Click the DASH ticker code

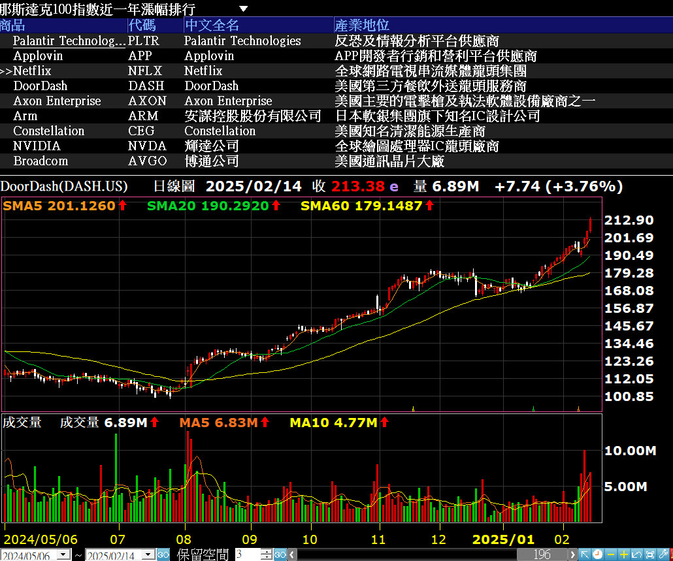(x=146, y=86)
